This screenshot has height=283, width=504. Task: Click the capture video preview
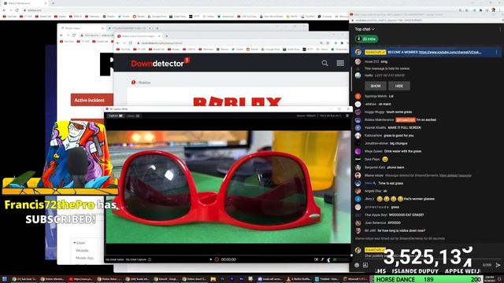pyautogui.click(x=228, y=187)
